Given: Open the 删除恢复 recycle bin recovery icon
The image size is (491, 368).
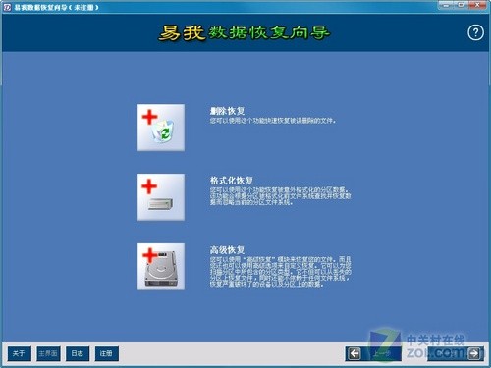Looking at the screenshot, I should point(161,128).
